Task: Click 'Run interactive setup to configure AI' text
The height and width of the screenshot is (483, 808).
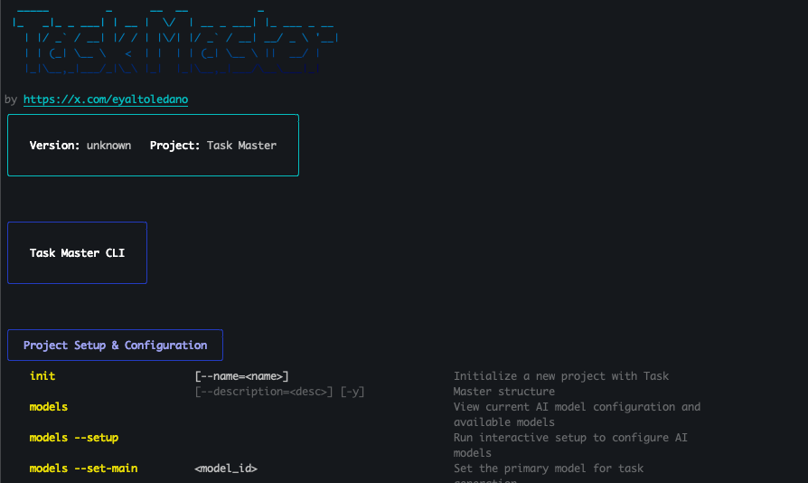Action: 570,438
